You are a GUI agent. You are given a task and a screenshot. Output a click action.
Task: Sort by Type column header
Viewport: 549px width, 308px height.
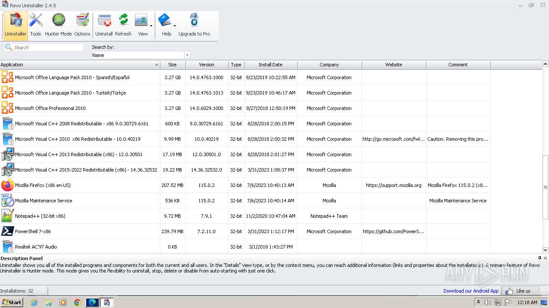[236, 65]
